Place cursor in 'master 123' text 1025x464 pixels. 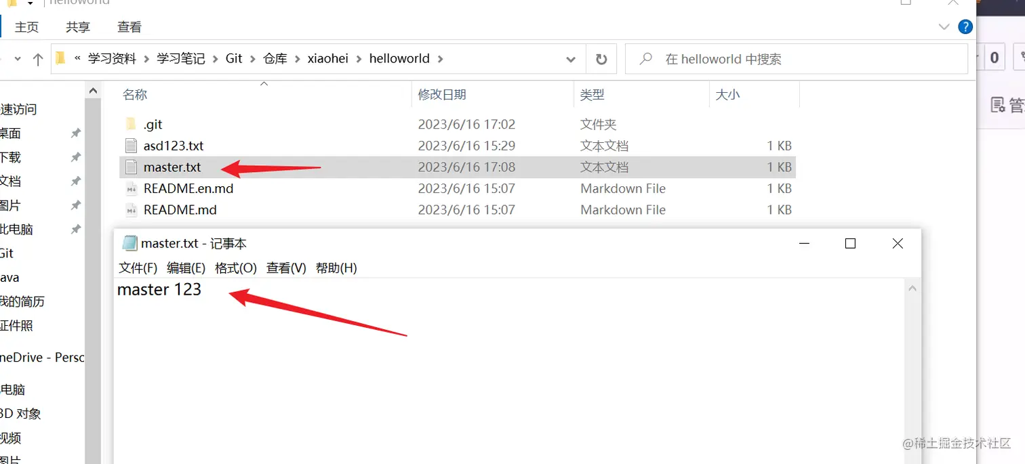(159, 290)
